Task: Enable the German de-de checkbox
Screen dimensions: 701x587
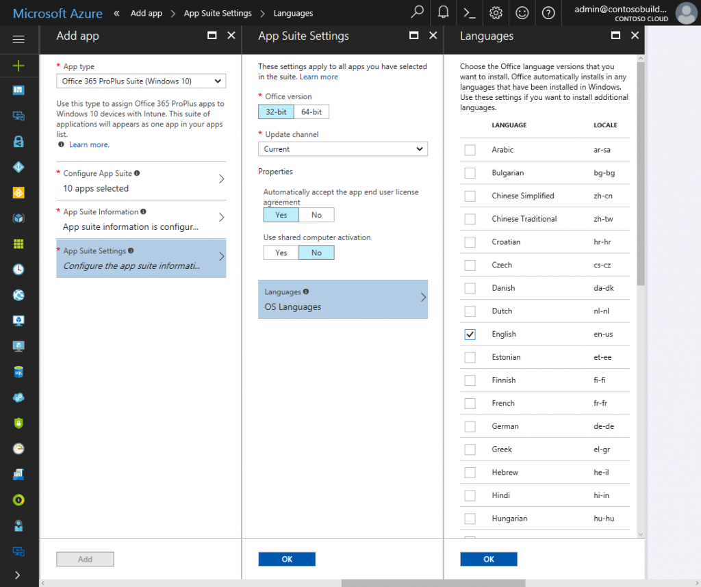Action: 470,427
